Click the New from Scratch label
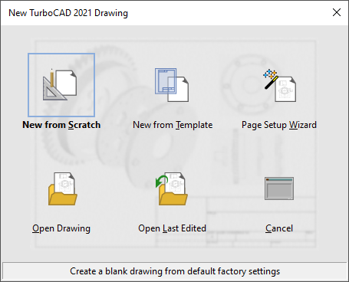 [x=61, y=125]
